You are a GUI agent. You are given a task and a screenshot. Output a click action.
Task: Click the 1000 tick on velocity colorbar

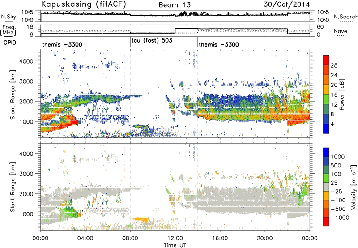[338, 157]
